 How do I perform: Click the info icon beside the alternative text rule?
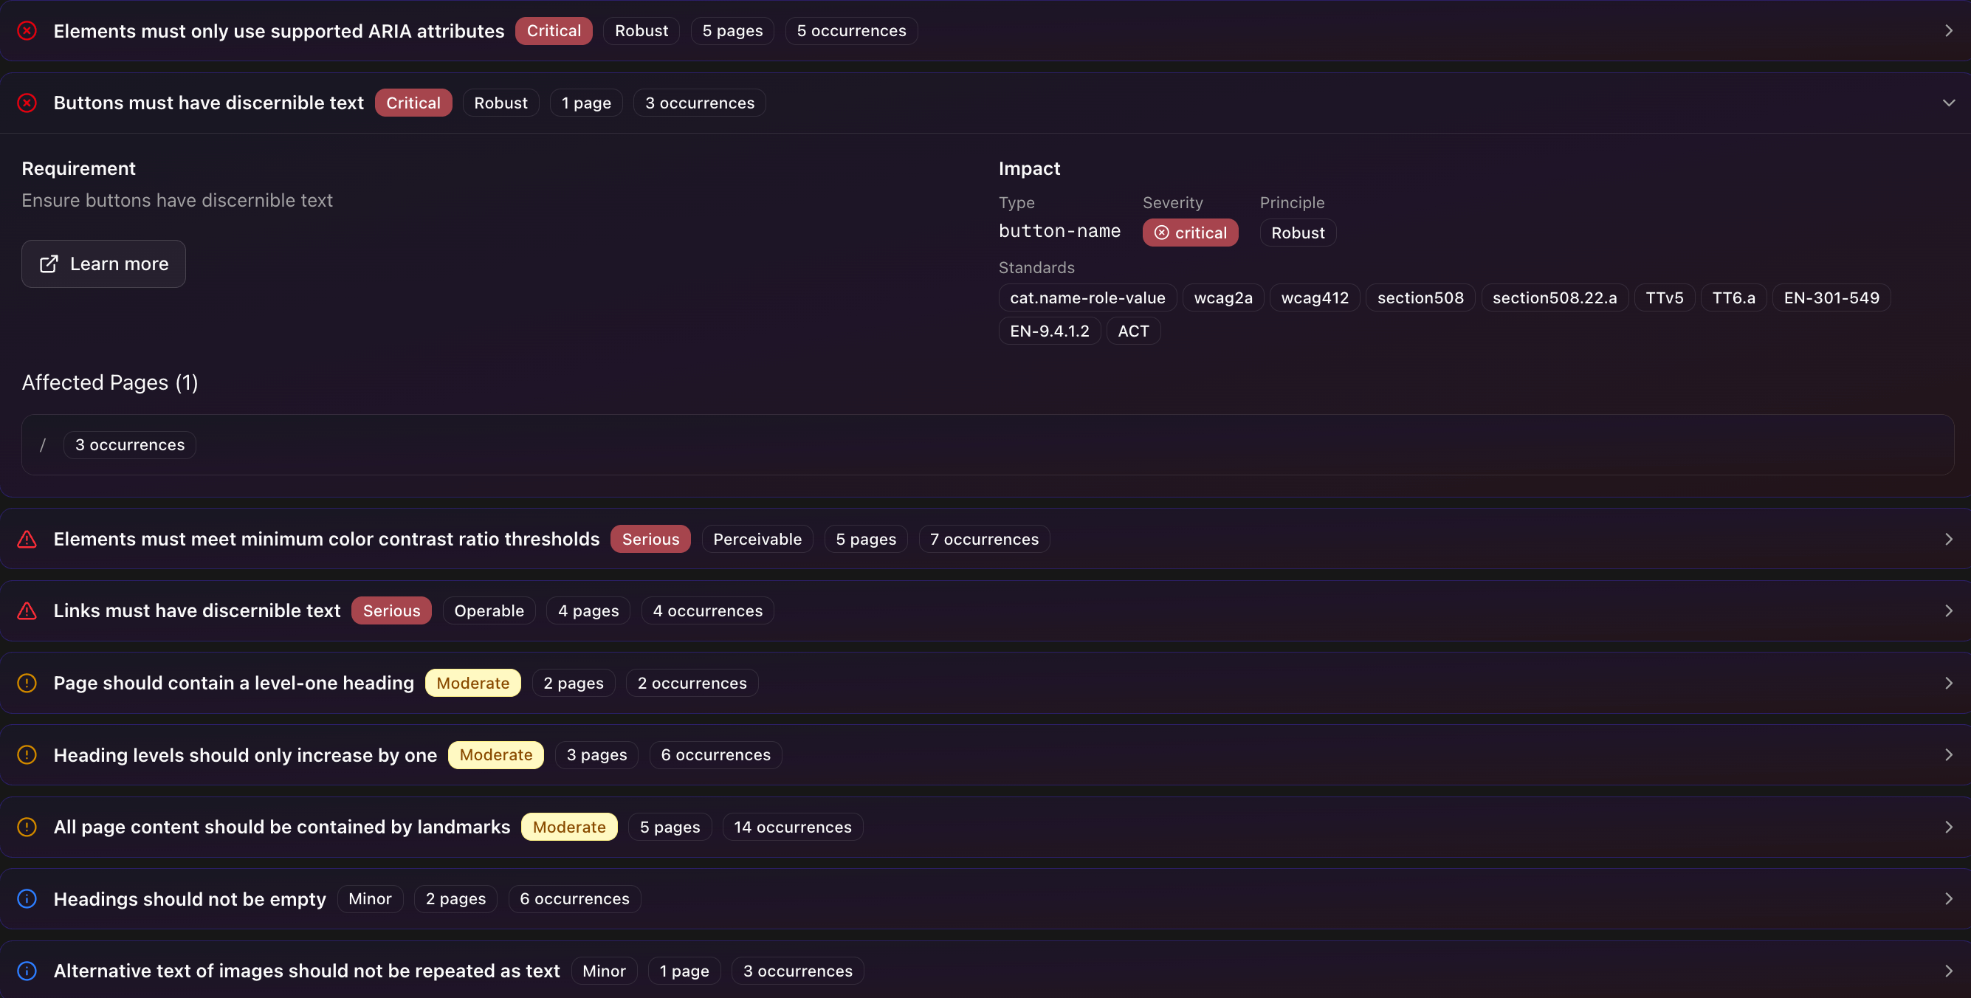[27, 971]
